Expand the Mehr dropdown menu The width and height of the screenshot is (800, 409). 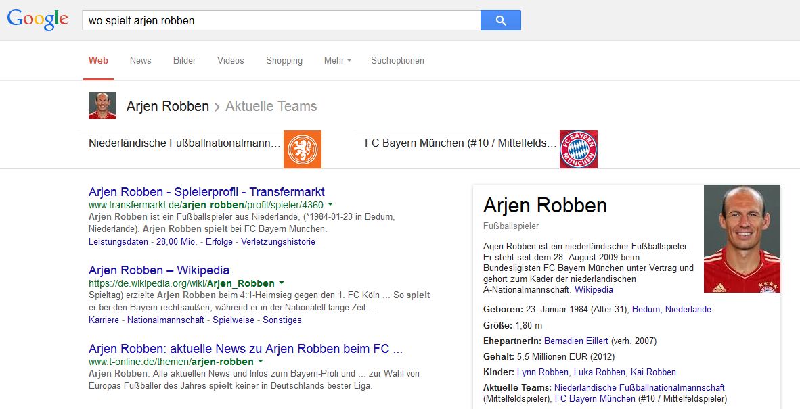[x=338, y=60]
